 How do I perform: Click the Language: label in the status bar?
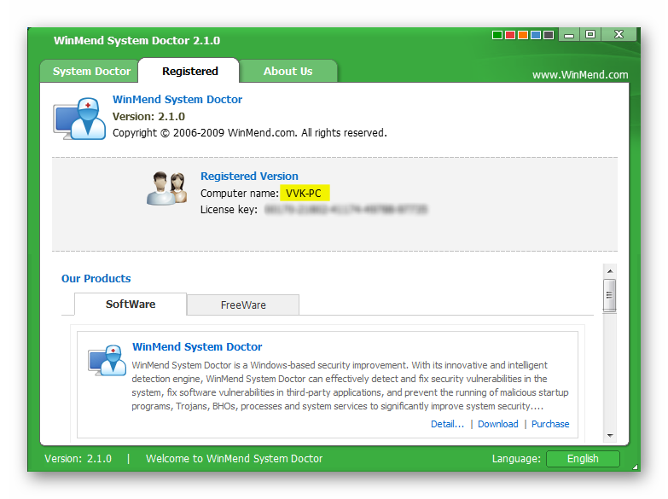click(x=516, y=459)
